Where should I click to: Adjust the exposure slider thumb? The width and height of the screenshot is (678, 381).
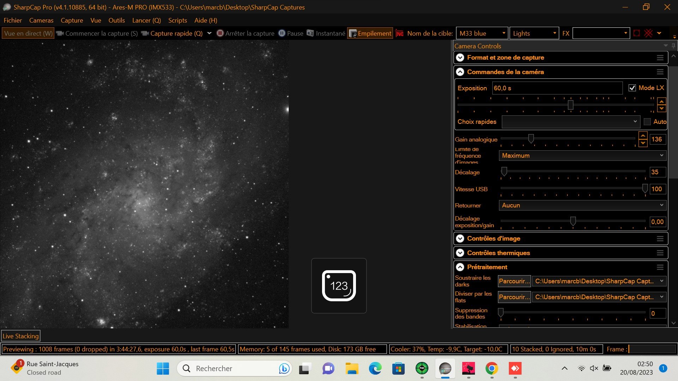tap(570, 105)
